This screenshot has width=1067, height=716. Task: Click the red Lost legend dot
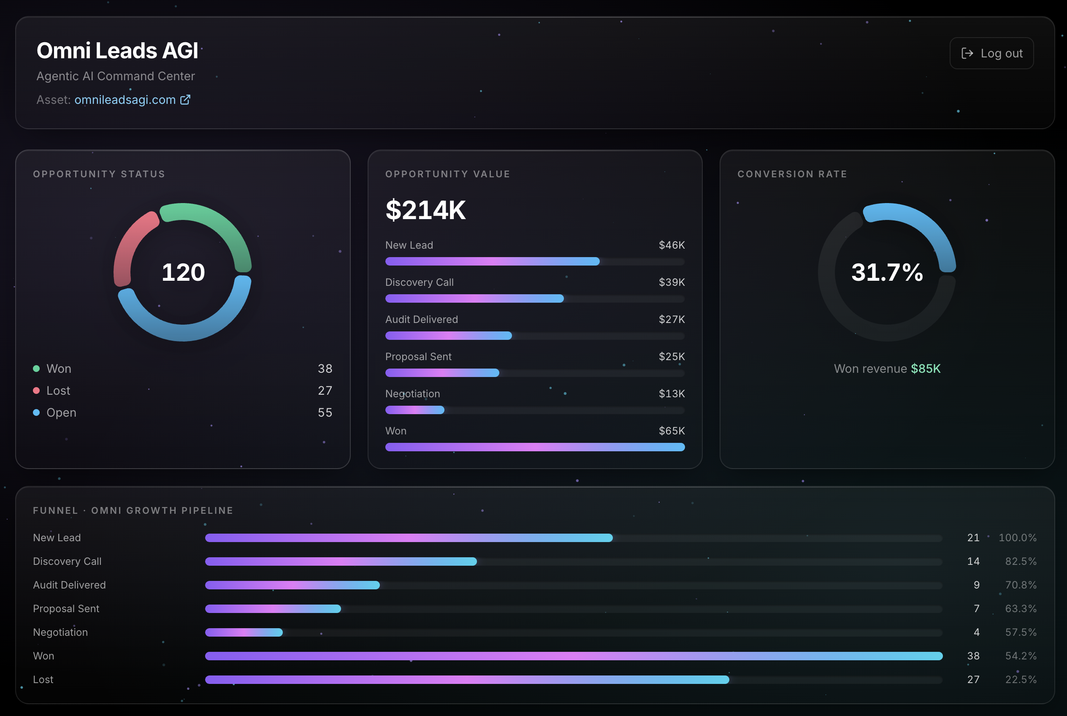[37, 391]
